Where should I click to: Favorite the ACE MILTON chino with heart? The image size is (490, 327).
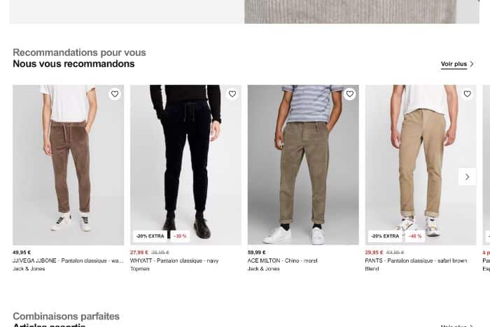(x=349, y=94)
